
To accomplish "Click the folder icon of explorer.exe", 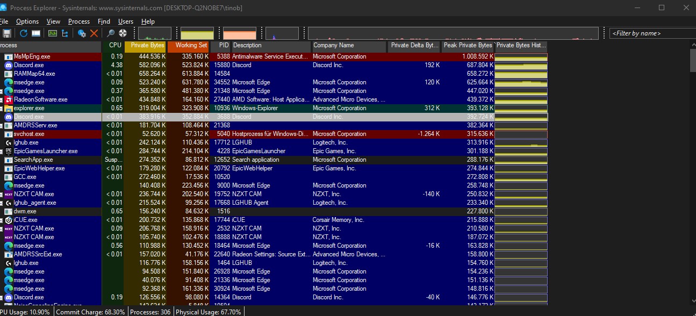I will (x=9, y=108).
